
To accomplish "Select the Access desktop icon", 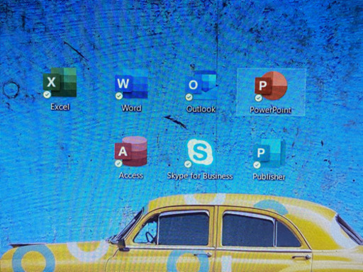I will coord(131,152).
